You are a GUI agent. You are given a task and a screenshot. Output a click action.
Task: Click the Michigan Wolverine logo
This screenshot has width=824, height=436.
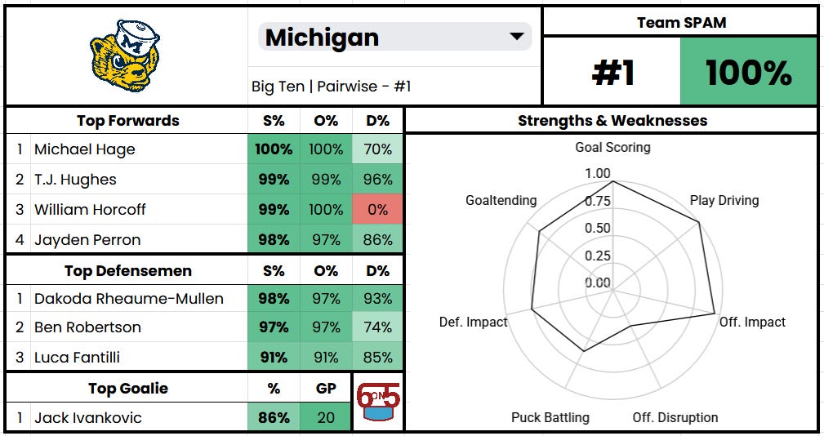point(125,56)
